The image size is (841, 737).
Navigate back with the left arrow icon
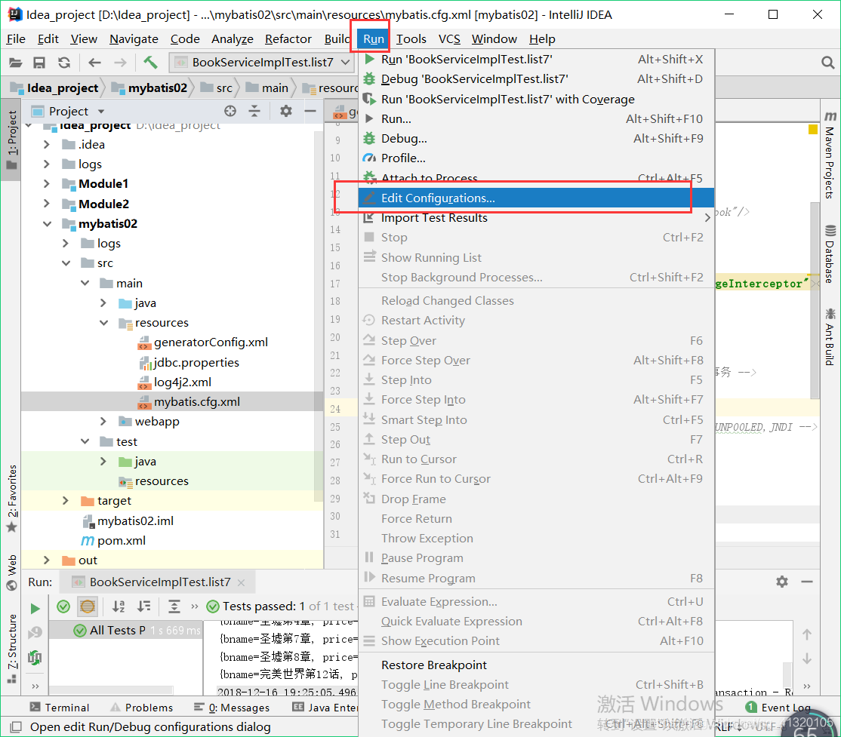[x=95, y=63]
